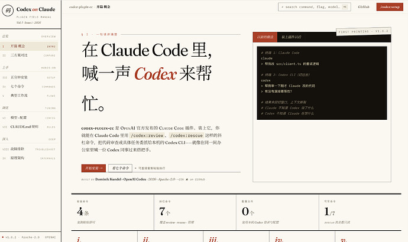Click the /codex:rescue inline code
Viewport: 408px width, 242px height.
click(x=186, y=136)
